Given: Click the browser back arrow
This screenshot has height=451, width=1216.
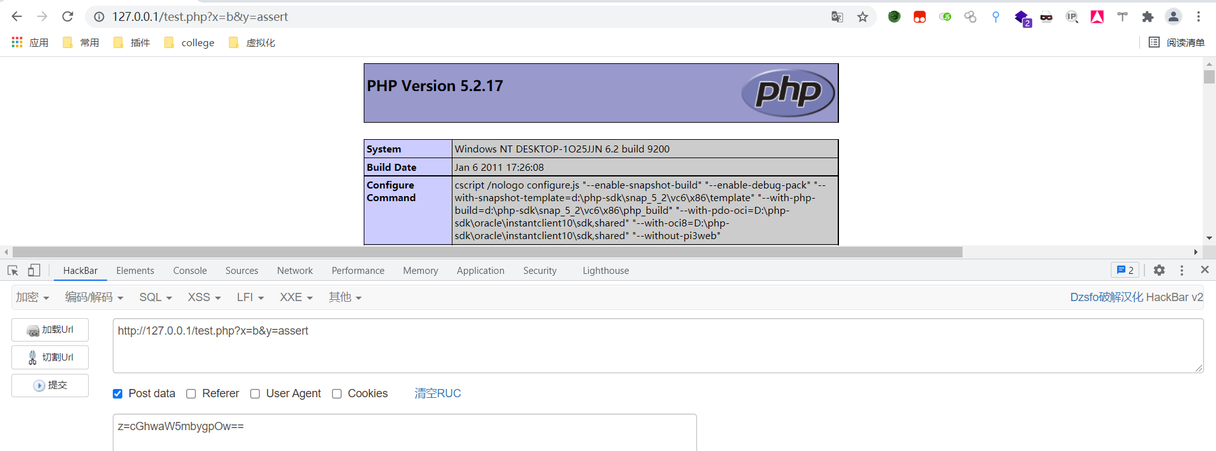Looking at the screenshot, I should pyautogui.click(x=17, y=16).
